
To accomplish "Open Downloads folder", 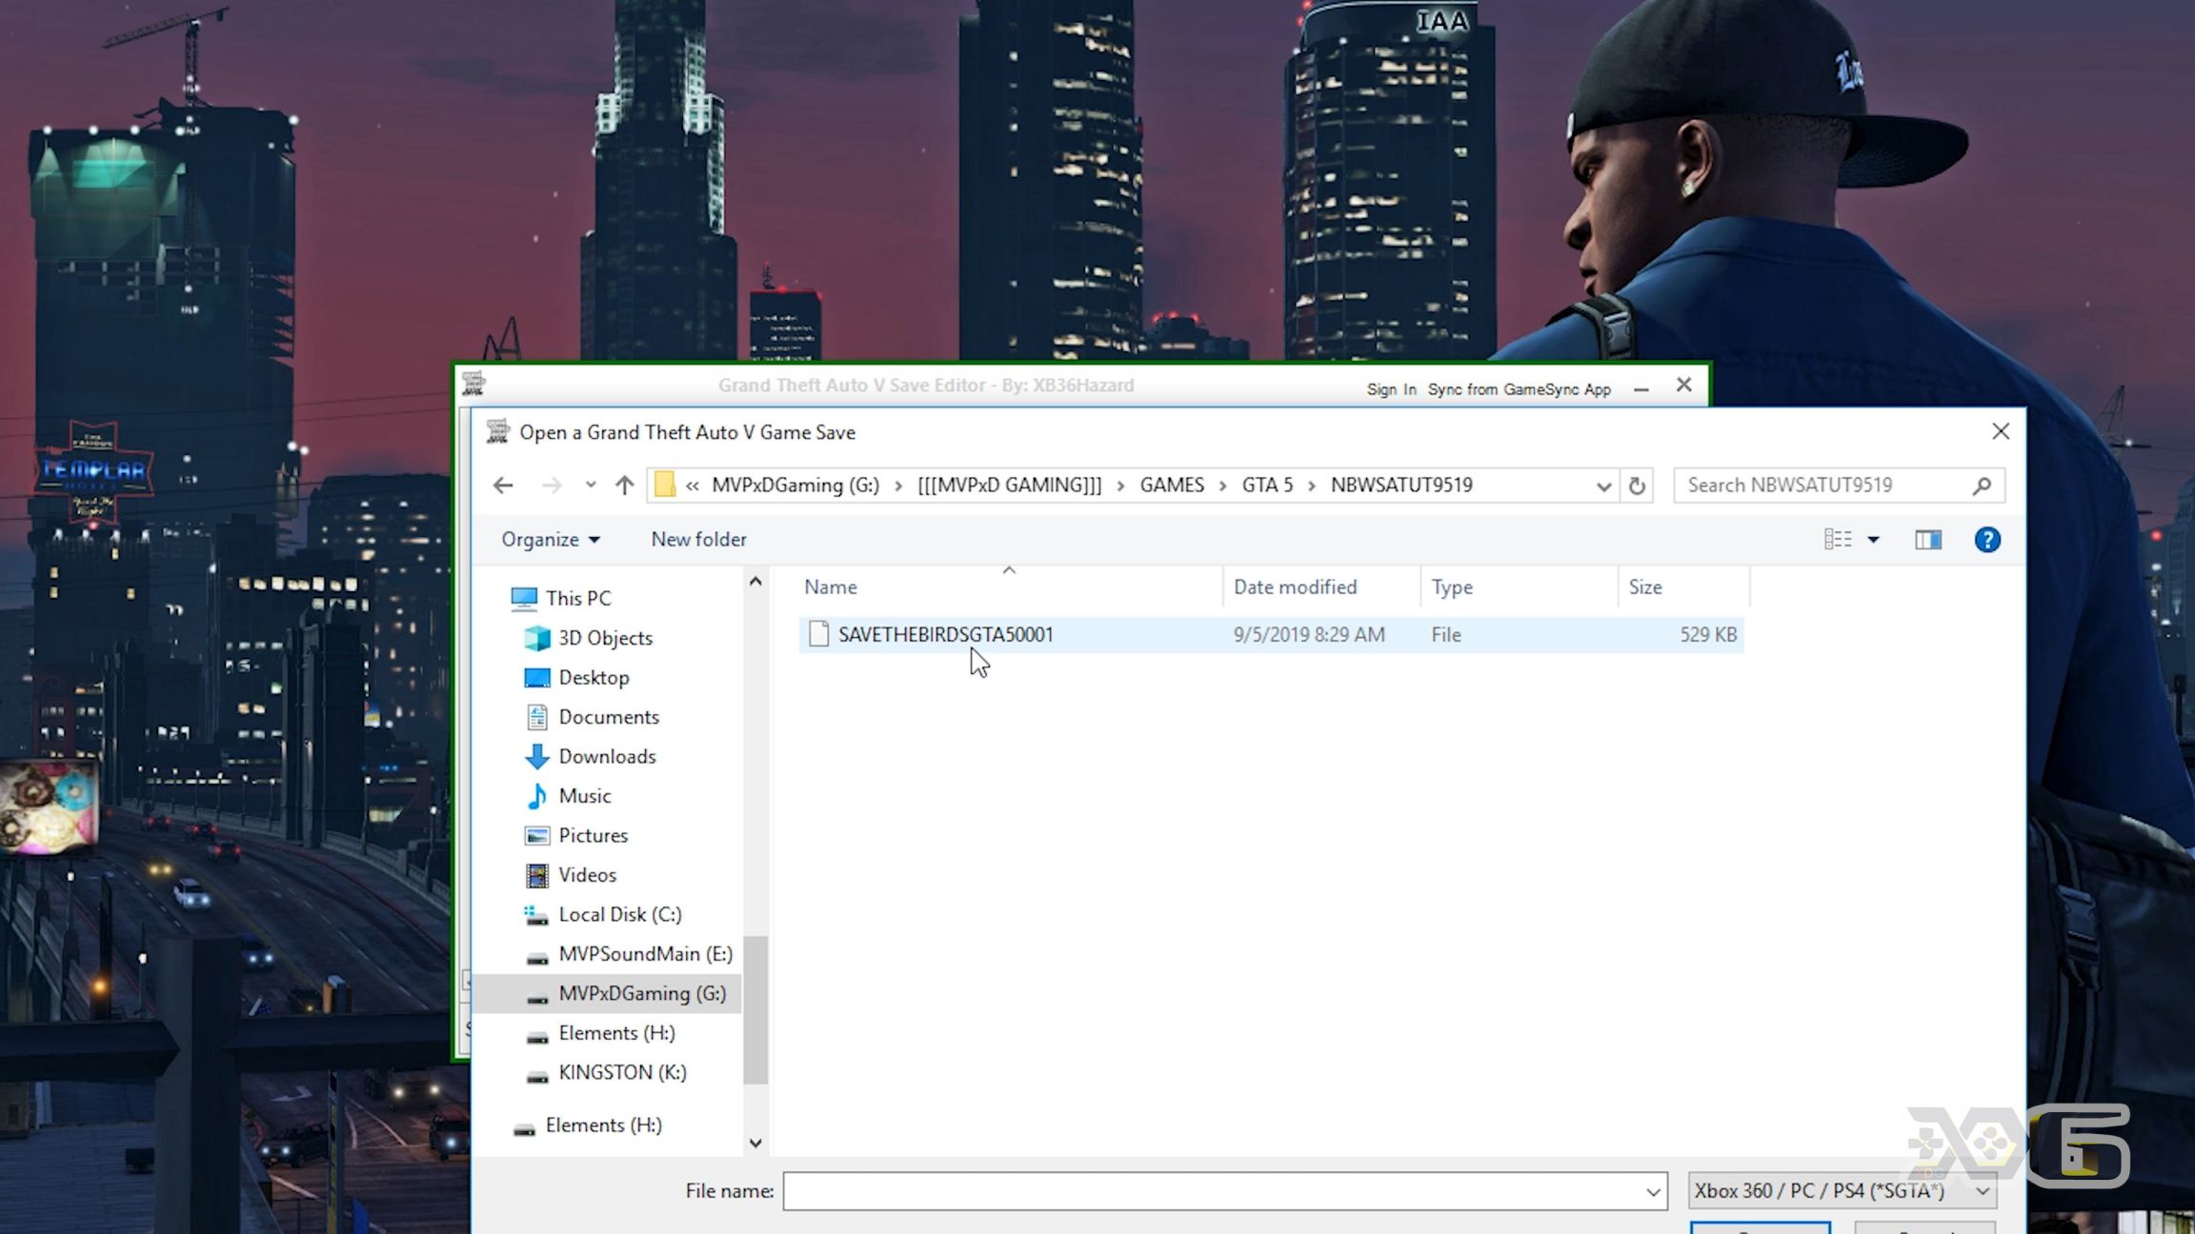I will (607, 756).
